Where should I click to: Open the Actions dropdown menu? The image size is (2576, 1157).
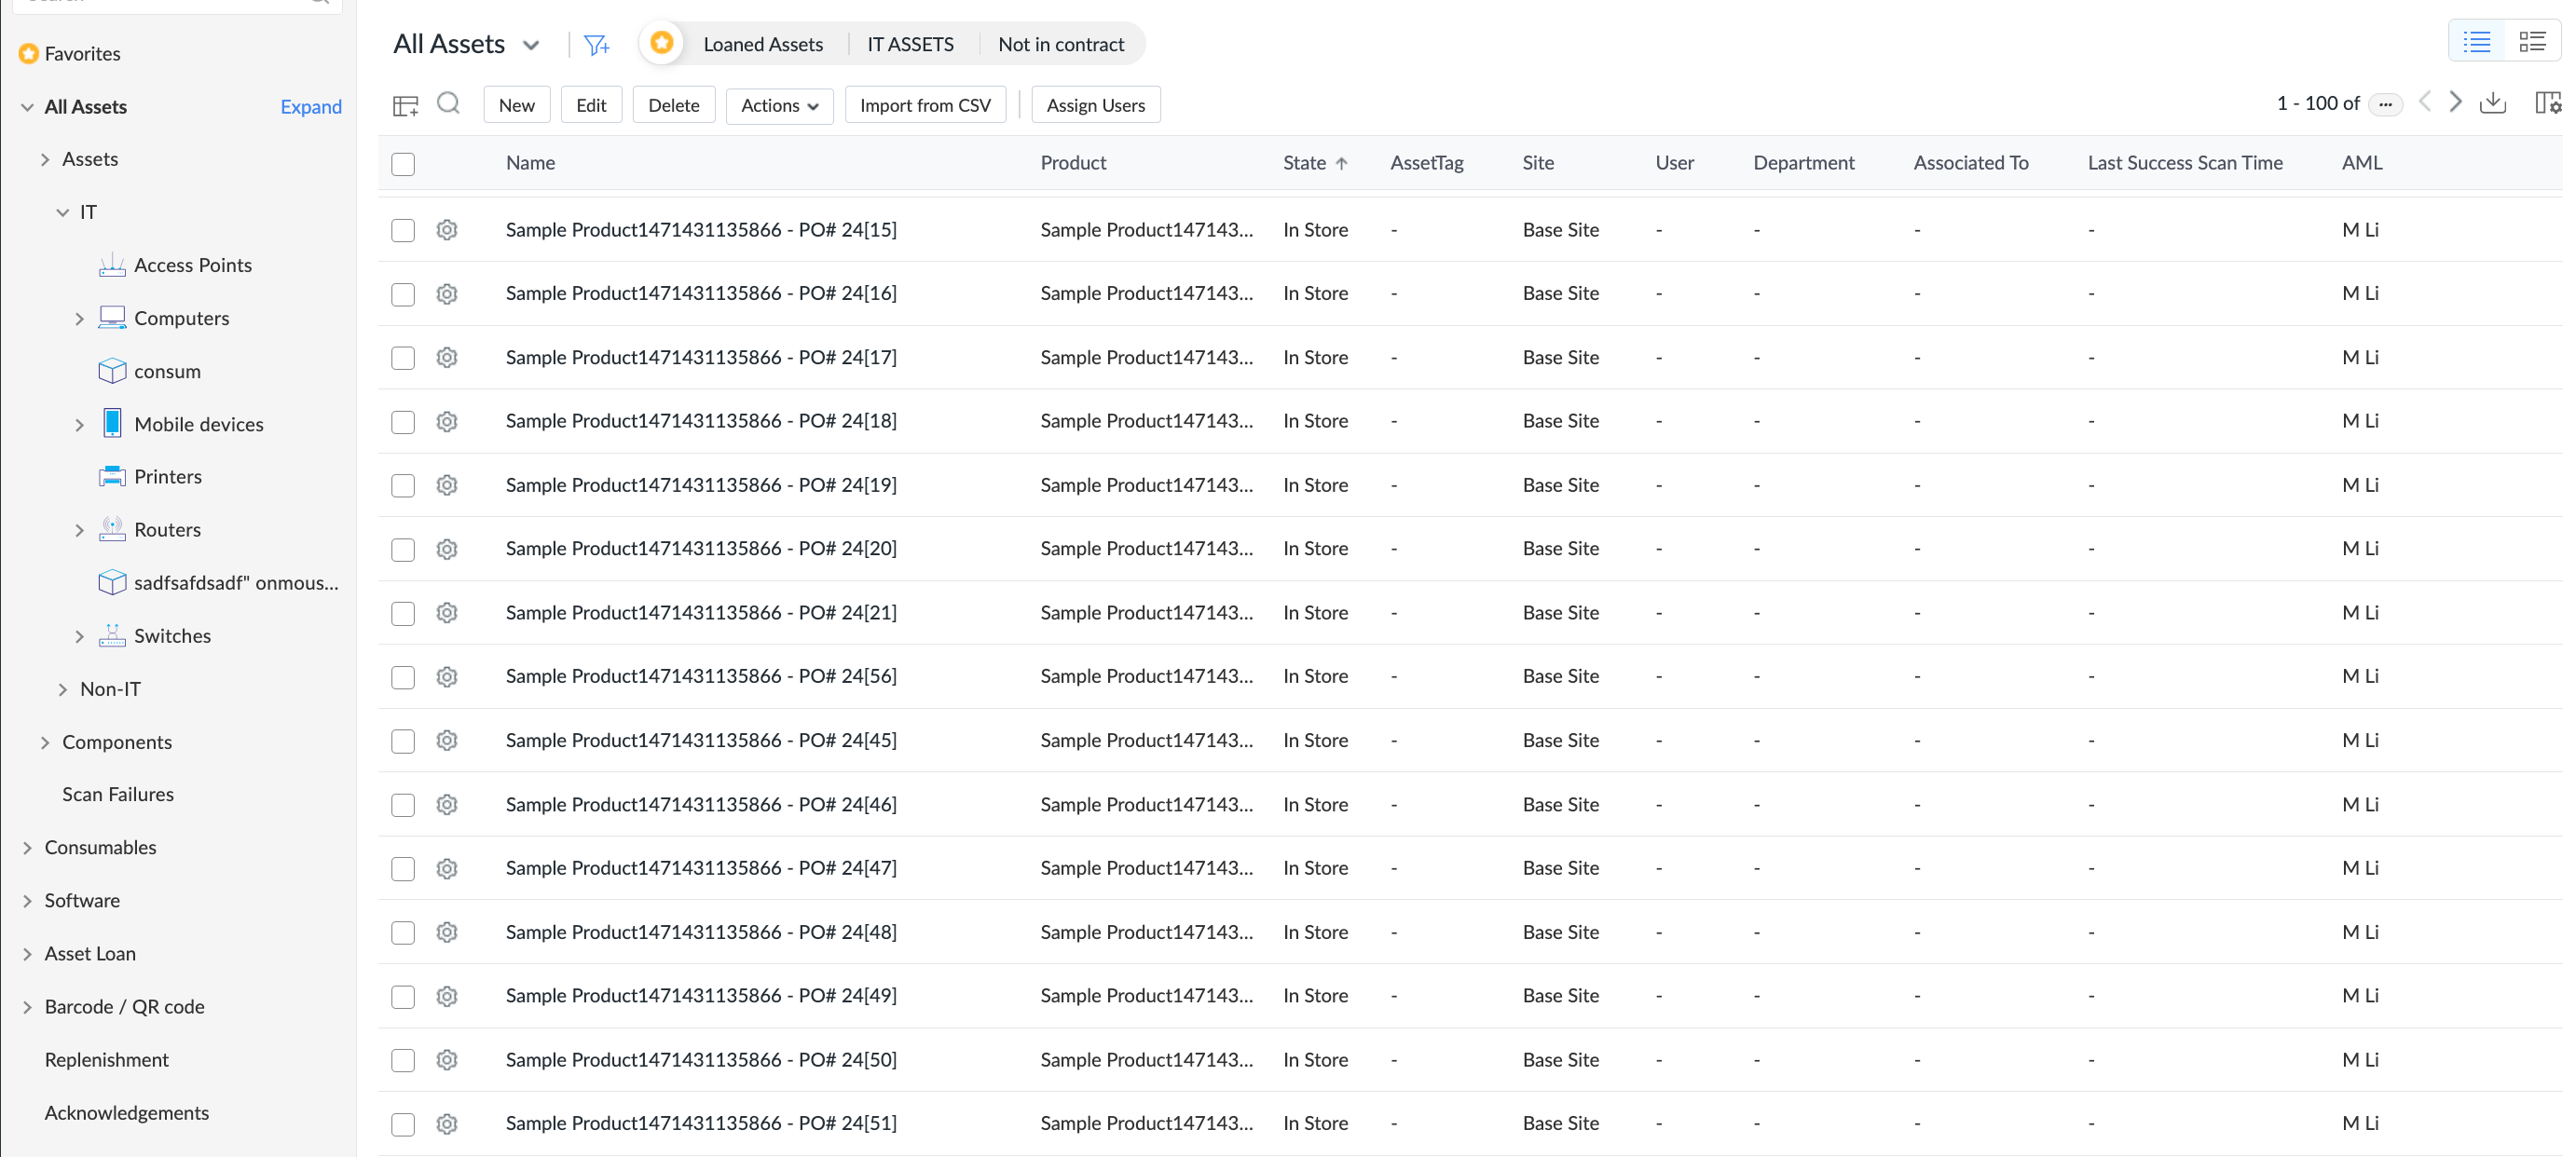[779, 105]
